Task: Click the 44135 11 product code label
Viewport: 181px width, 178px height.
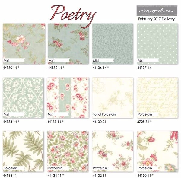Action: pyautogui.click(x=10, y=176)
